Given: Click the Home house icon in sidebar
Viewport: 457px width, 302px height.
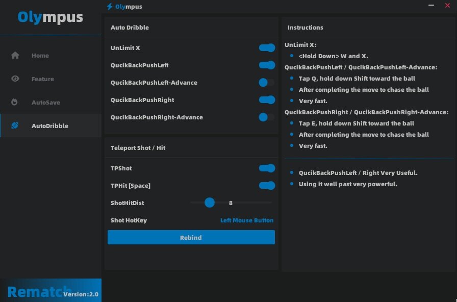Looking at the screenshot, I should click(x=15, y=56).
